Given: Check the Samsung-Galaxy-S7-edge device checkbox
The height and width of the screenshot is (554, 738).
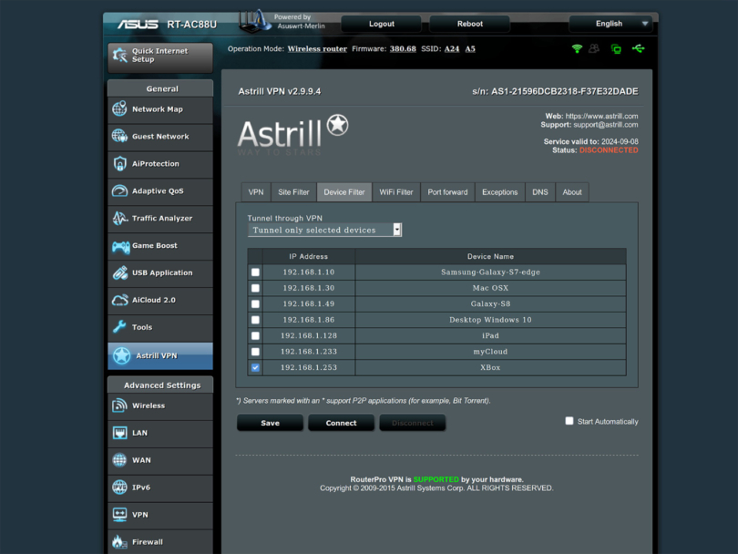Looking at the screenshot, I should 255,272.
